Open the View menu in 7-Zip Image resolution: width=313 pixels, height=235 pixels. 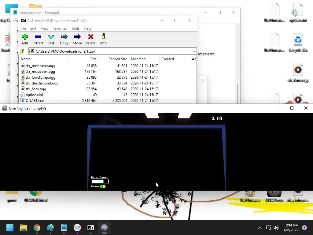(x=44, y=28)
